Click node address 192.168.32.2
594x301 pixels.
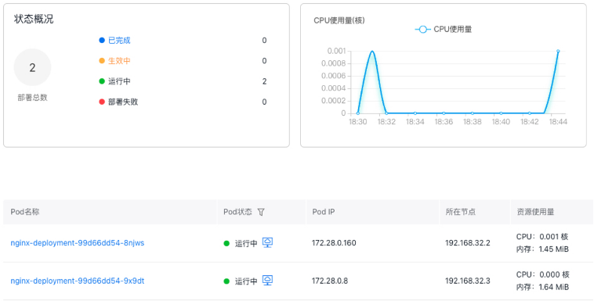pyautogui.click(x=468, y=243)
